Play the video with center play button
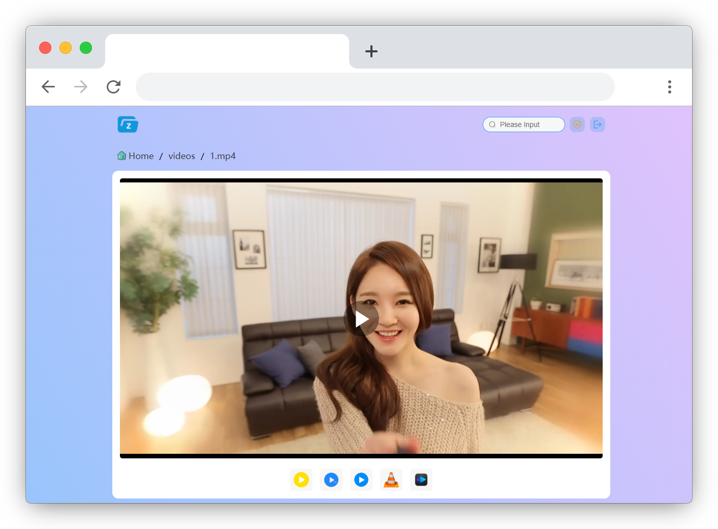This screenshot has height=529, width=718. pos(361,319)
